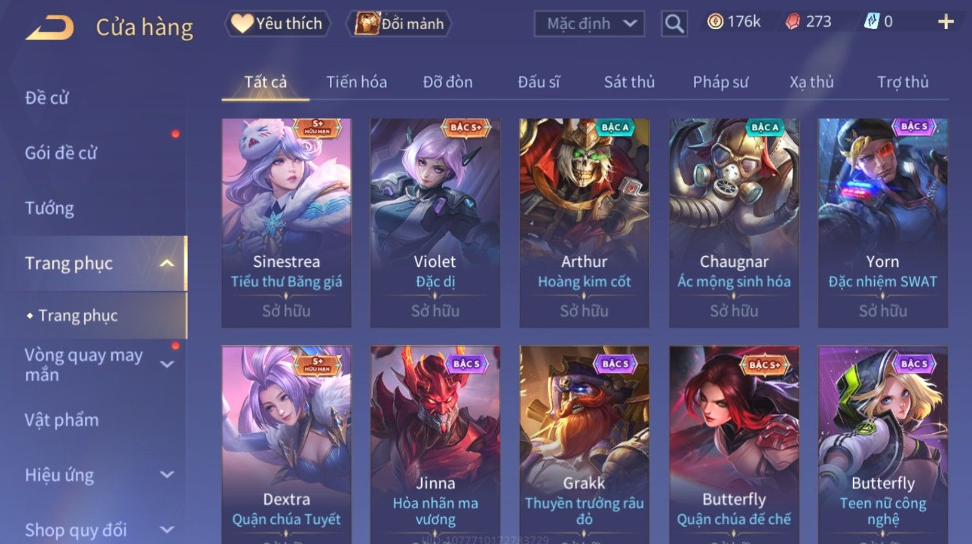Image resolution: width=972 pixels, height=544 pixels.
Task: Switch to the Tiến hóa tab
Action: click(x=356, y=82)
